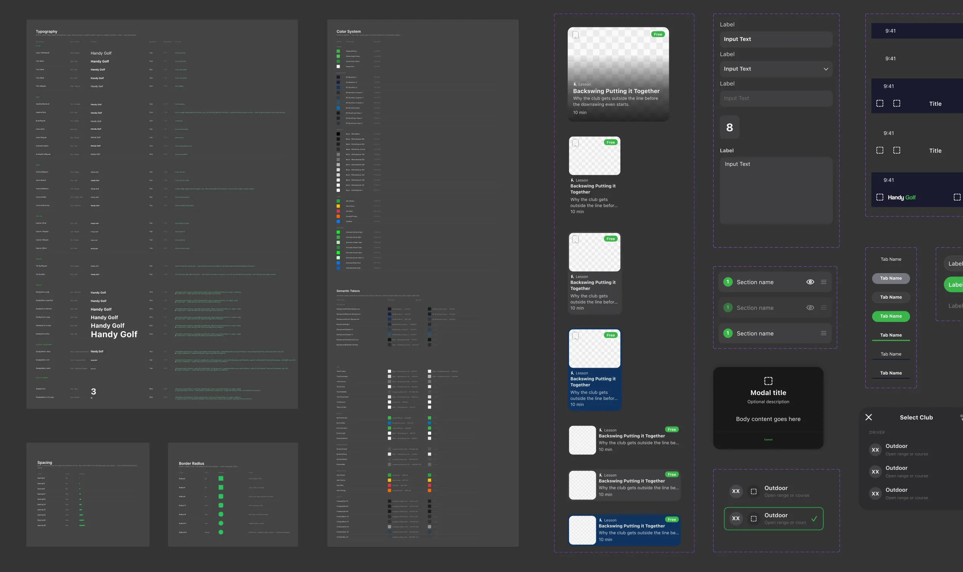Click the Typography heading
The width and height of the screenshot is (963, 572).
pos(47,32)
